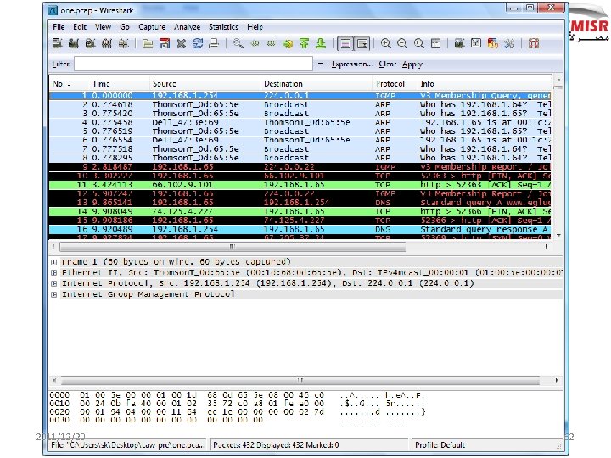Click the Zoom out toolbar icon

pos(401,43)
